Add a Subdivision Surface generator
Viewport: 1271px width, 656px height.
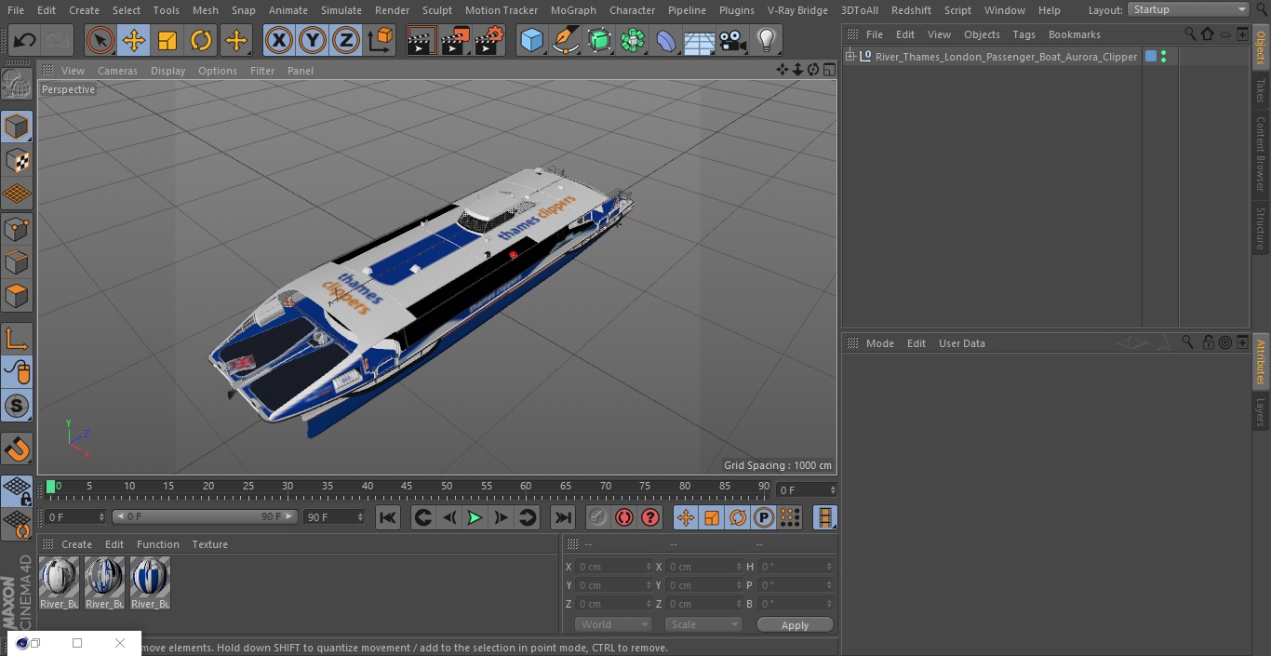[x=599, y=40]
